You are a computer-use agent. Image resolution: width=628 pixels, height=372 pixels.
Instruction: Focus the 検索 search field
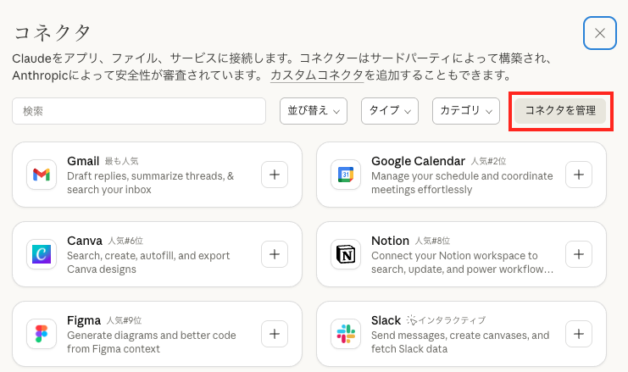click(x=139, y=111)
